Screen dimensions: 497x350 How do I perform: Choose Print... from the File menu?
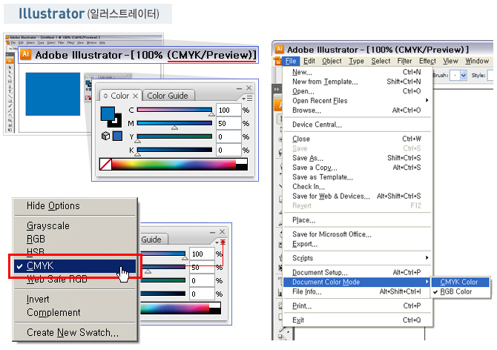(357, 306)
